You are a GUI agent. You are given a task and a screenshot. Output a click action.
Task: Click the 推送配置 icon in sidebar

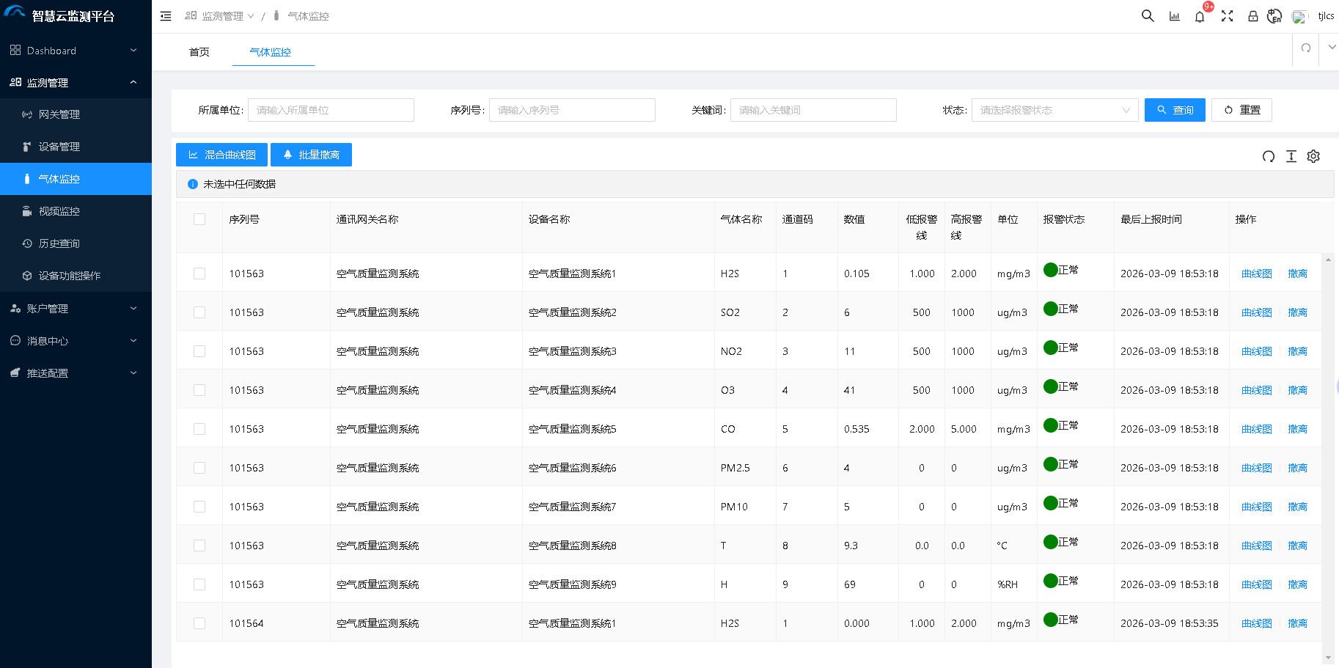point(15,373)
